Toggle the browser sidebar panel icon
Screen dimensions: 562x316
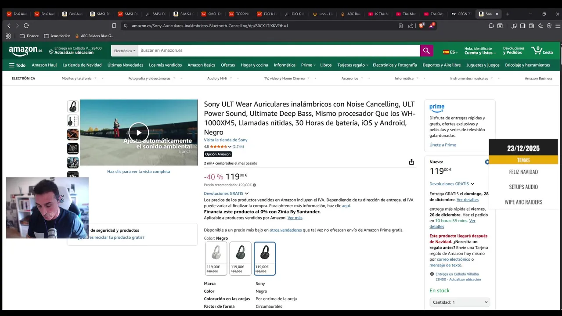522,26
